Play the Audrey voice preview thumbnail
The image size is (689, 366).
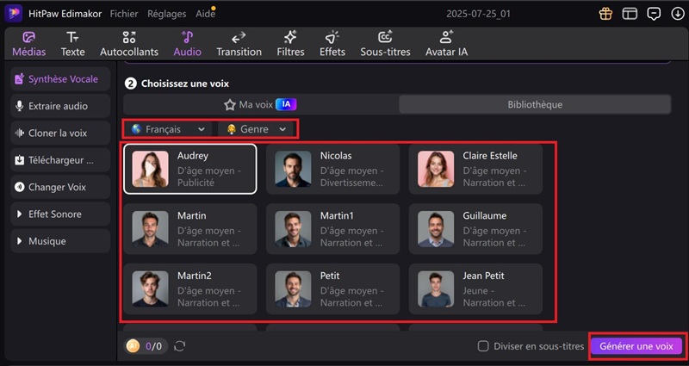pyautogui.click(x=150, y=169)
